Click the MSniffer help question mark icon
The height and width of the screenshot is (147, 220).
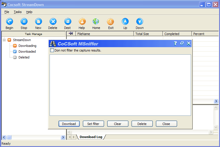[175, 43]
